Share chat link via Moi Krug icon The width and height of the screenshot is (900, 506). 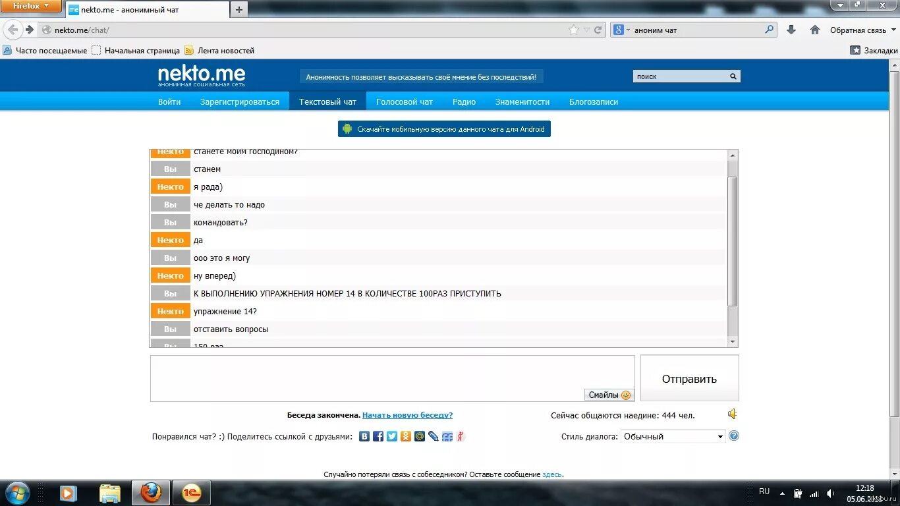click(x=447, y=436)
